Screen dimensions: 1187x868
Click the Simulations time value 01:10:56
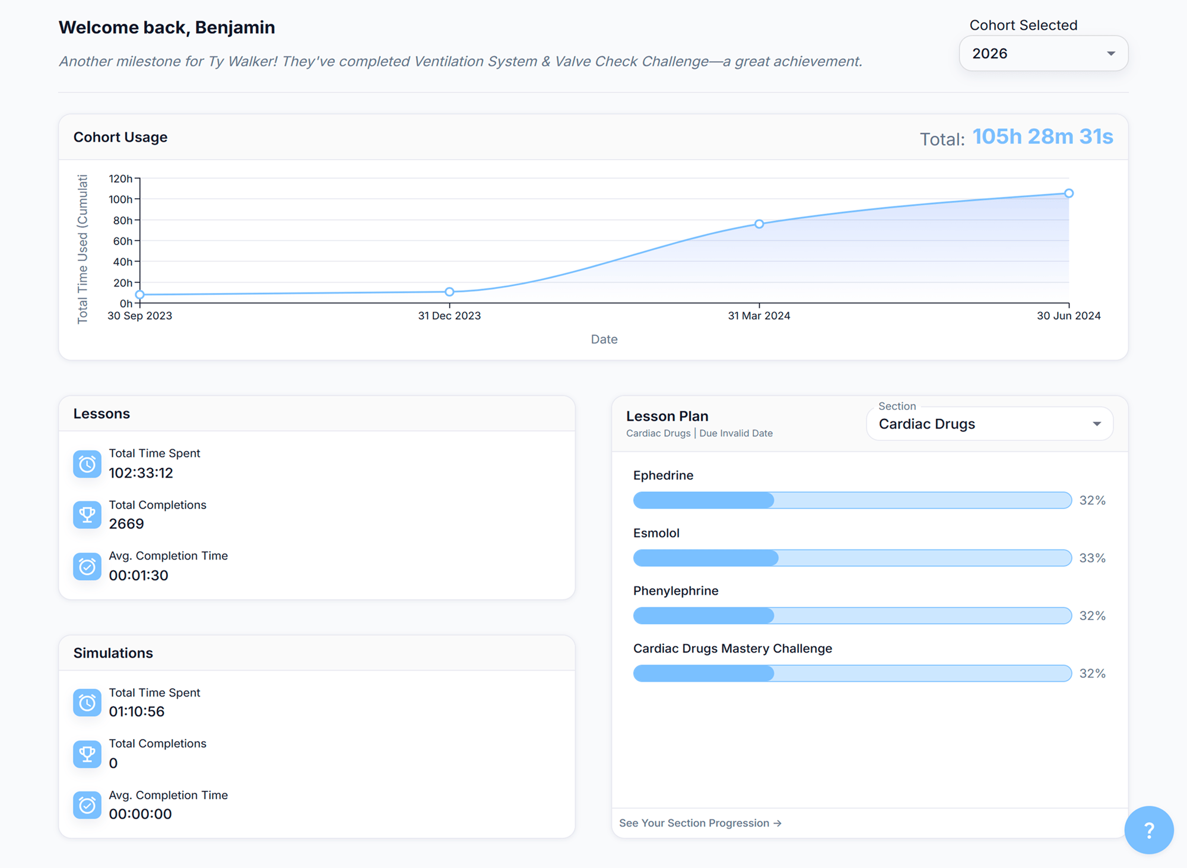(x=137, y=711)
